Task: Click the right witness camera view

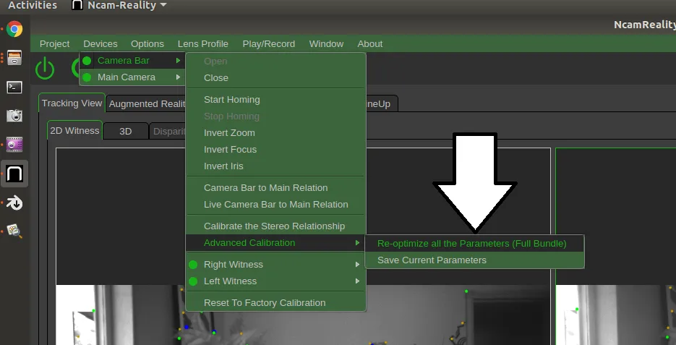Action: coord(616,247)
